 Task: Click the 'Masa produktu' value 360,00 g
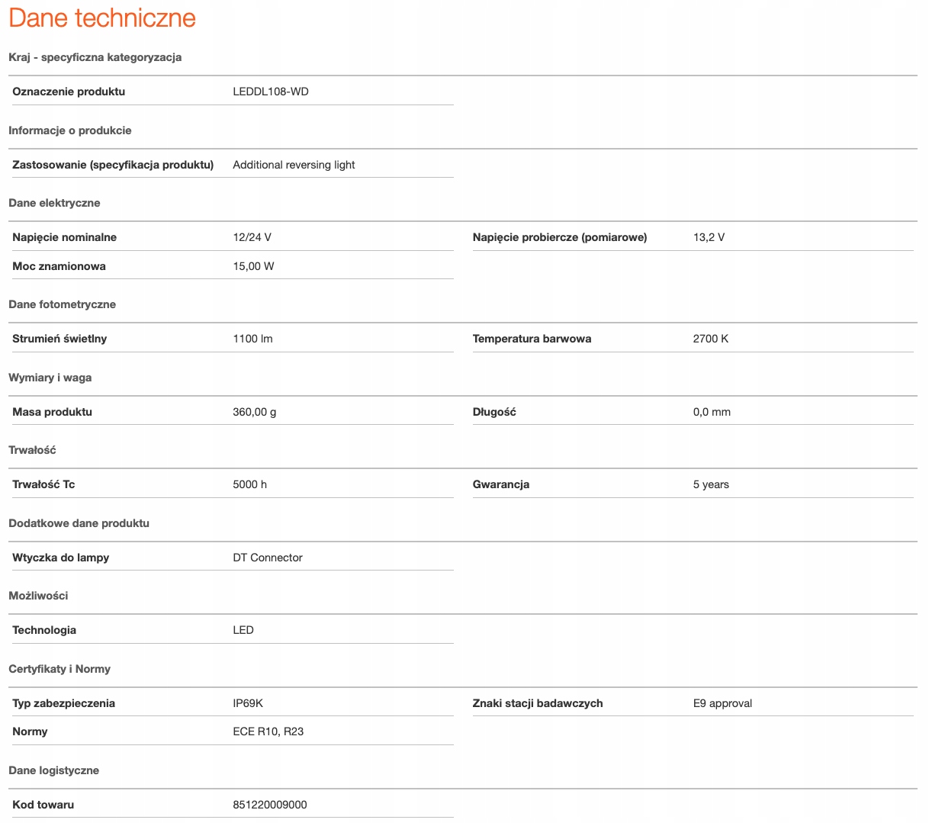(255, 412)
